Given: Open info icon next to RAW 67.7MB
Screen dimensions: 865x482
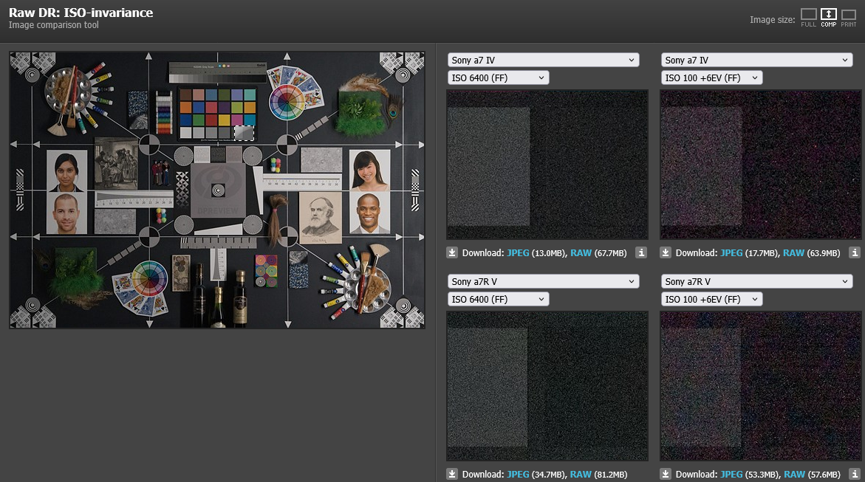Looking at the screenshot, I should pos(641,252).
